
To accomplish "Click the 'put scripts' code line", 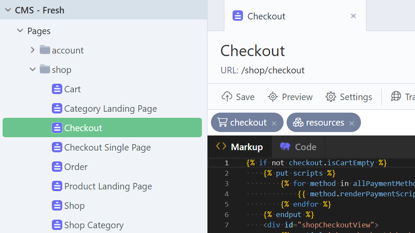I will [299, 173].
